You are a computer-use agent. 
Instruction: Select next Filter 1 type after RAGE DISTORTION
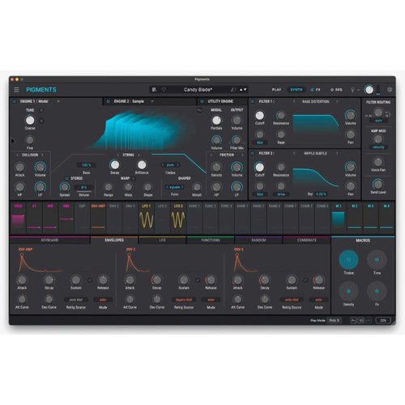pyautogui.click(x=337, y=101)
